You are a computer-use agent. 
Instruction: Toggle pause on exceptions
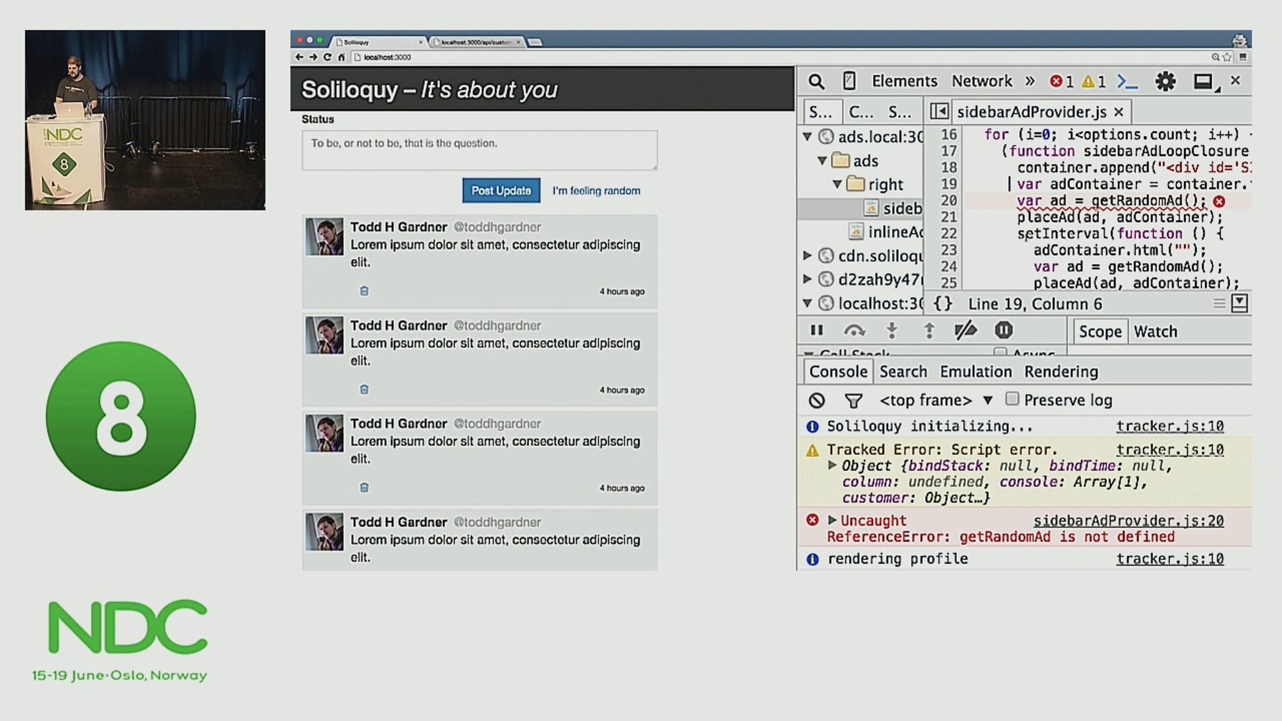1004,331
